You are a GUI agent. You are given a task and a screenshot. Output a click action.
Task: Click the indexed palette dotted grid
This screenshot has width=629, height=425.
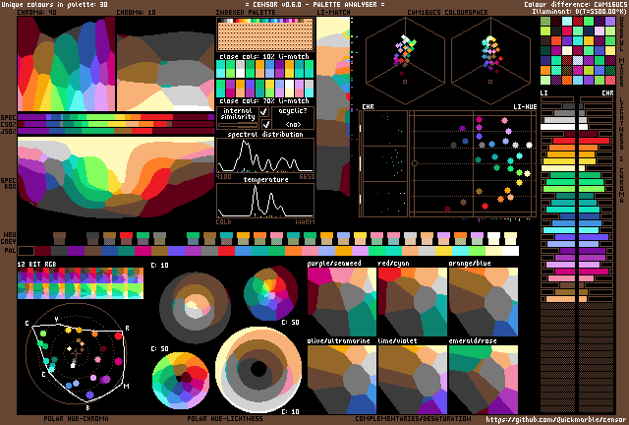point(263,34)
